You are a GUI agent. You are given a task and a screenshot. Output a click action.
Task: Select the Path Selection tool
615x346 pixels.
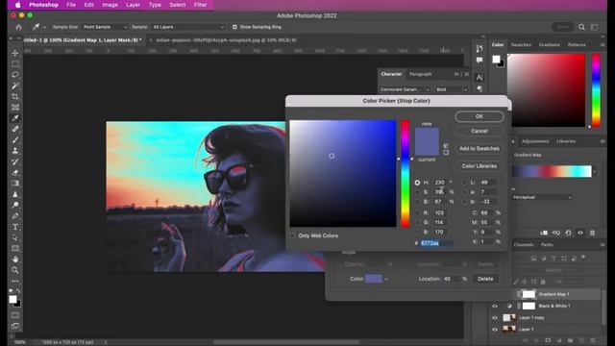pos(15,237)
